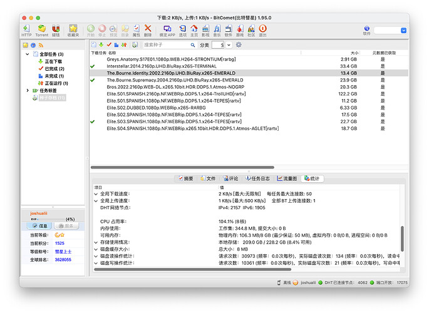Open 选项 options toolbar icon

coord(182,30)
